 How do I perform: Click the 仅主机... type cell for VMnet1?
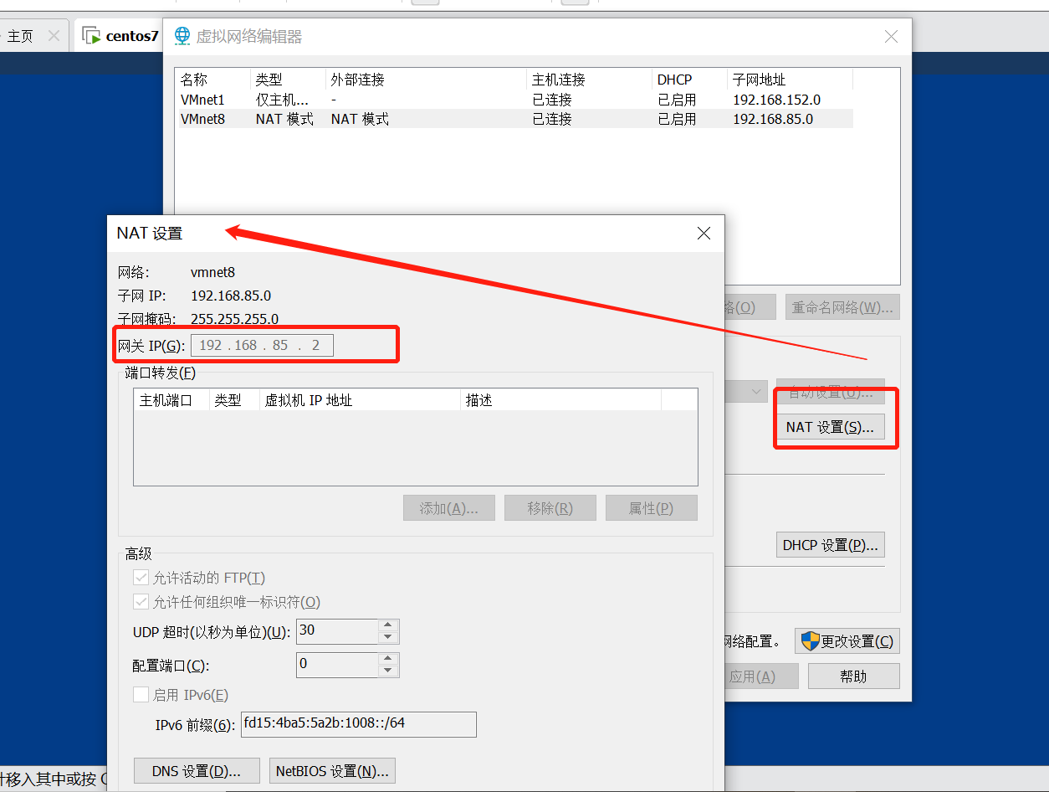pos(283,100)
